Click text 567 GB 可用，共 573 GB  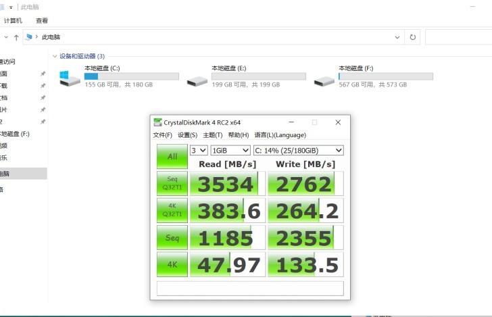pos(373,84)
